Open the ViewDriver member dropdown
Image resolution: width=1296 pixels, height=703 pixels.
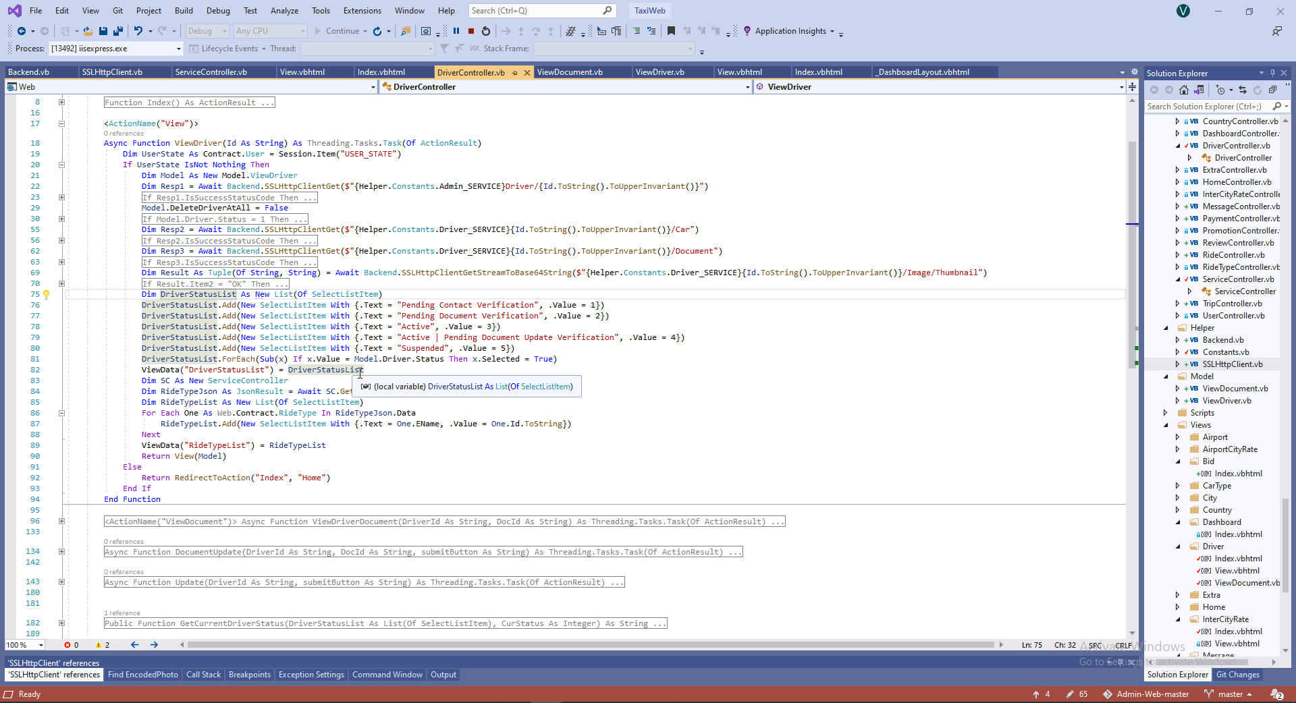click(x=939, y=87)
